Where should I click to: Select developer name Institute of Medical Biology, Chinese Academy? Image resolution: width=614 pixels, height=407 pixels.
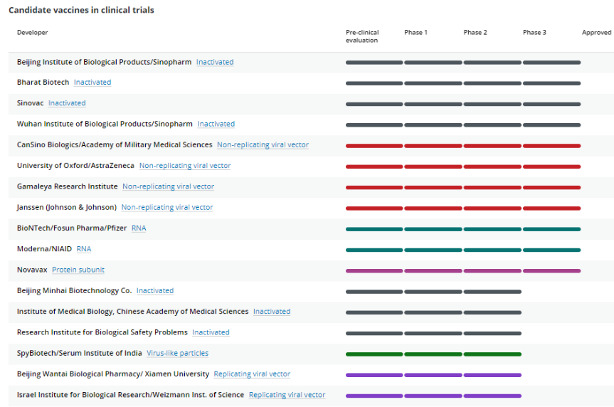(x=133, y=311)
